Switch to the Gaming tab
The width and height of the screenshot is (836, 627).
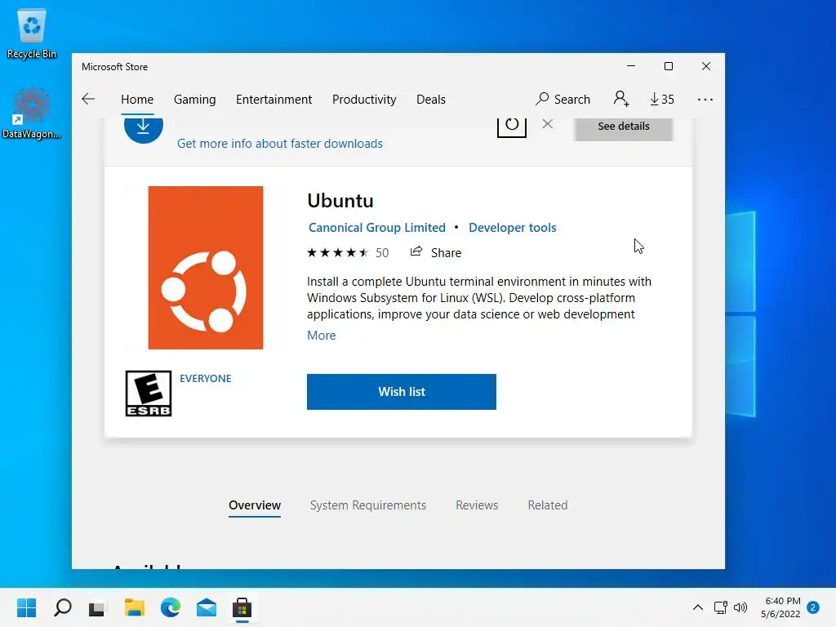[x=194, y=99]
